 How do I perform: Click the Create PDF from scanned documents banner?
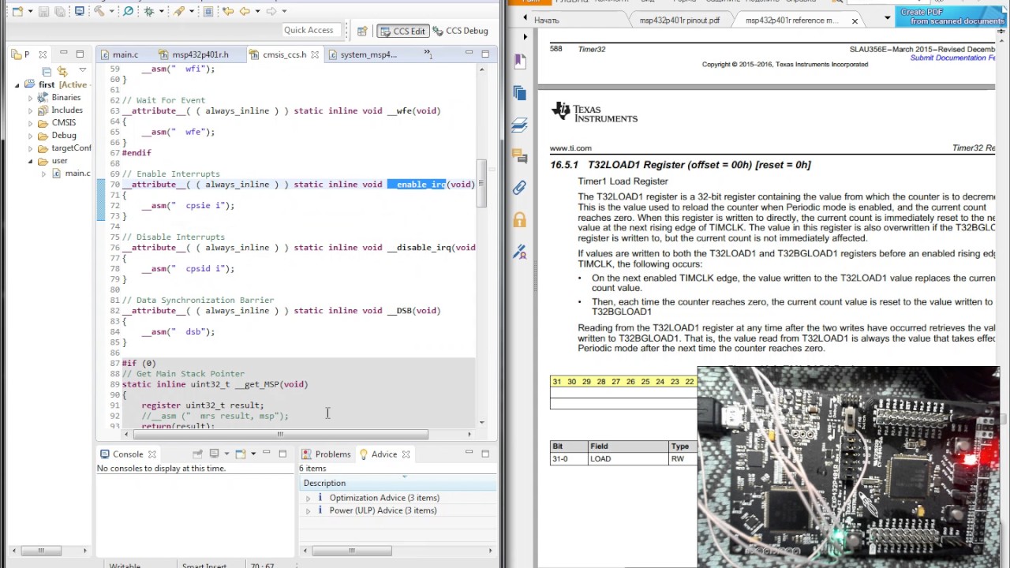point(952,17)
